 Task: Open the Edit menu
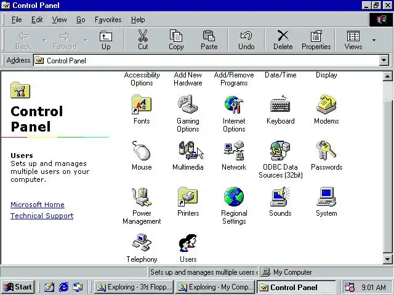click(37, 20)
